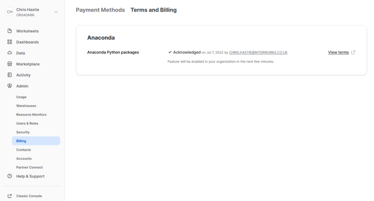374x201 pixels.
Task: Click the Admin shield icon
Action: click(x=10, y=86)
